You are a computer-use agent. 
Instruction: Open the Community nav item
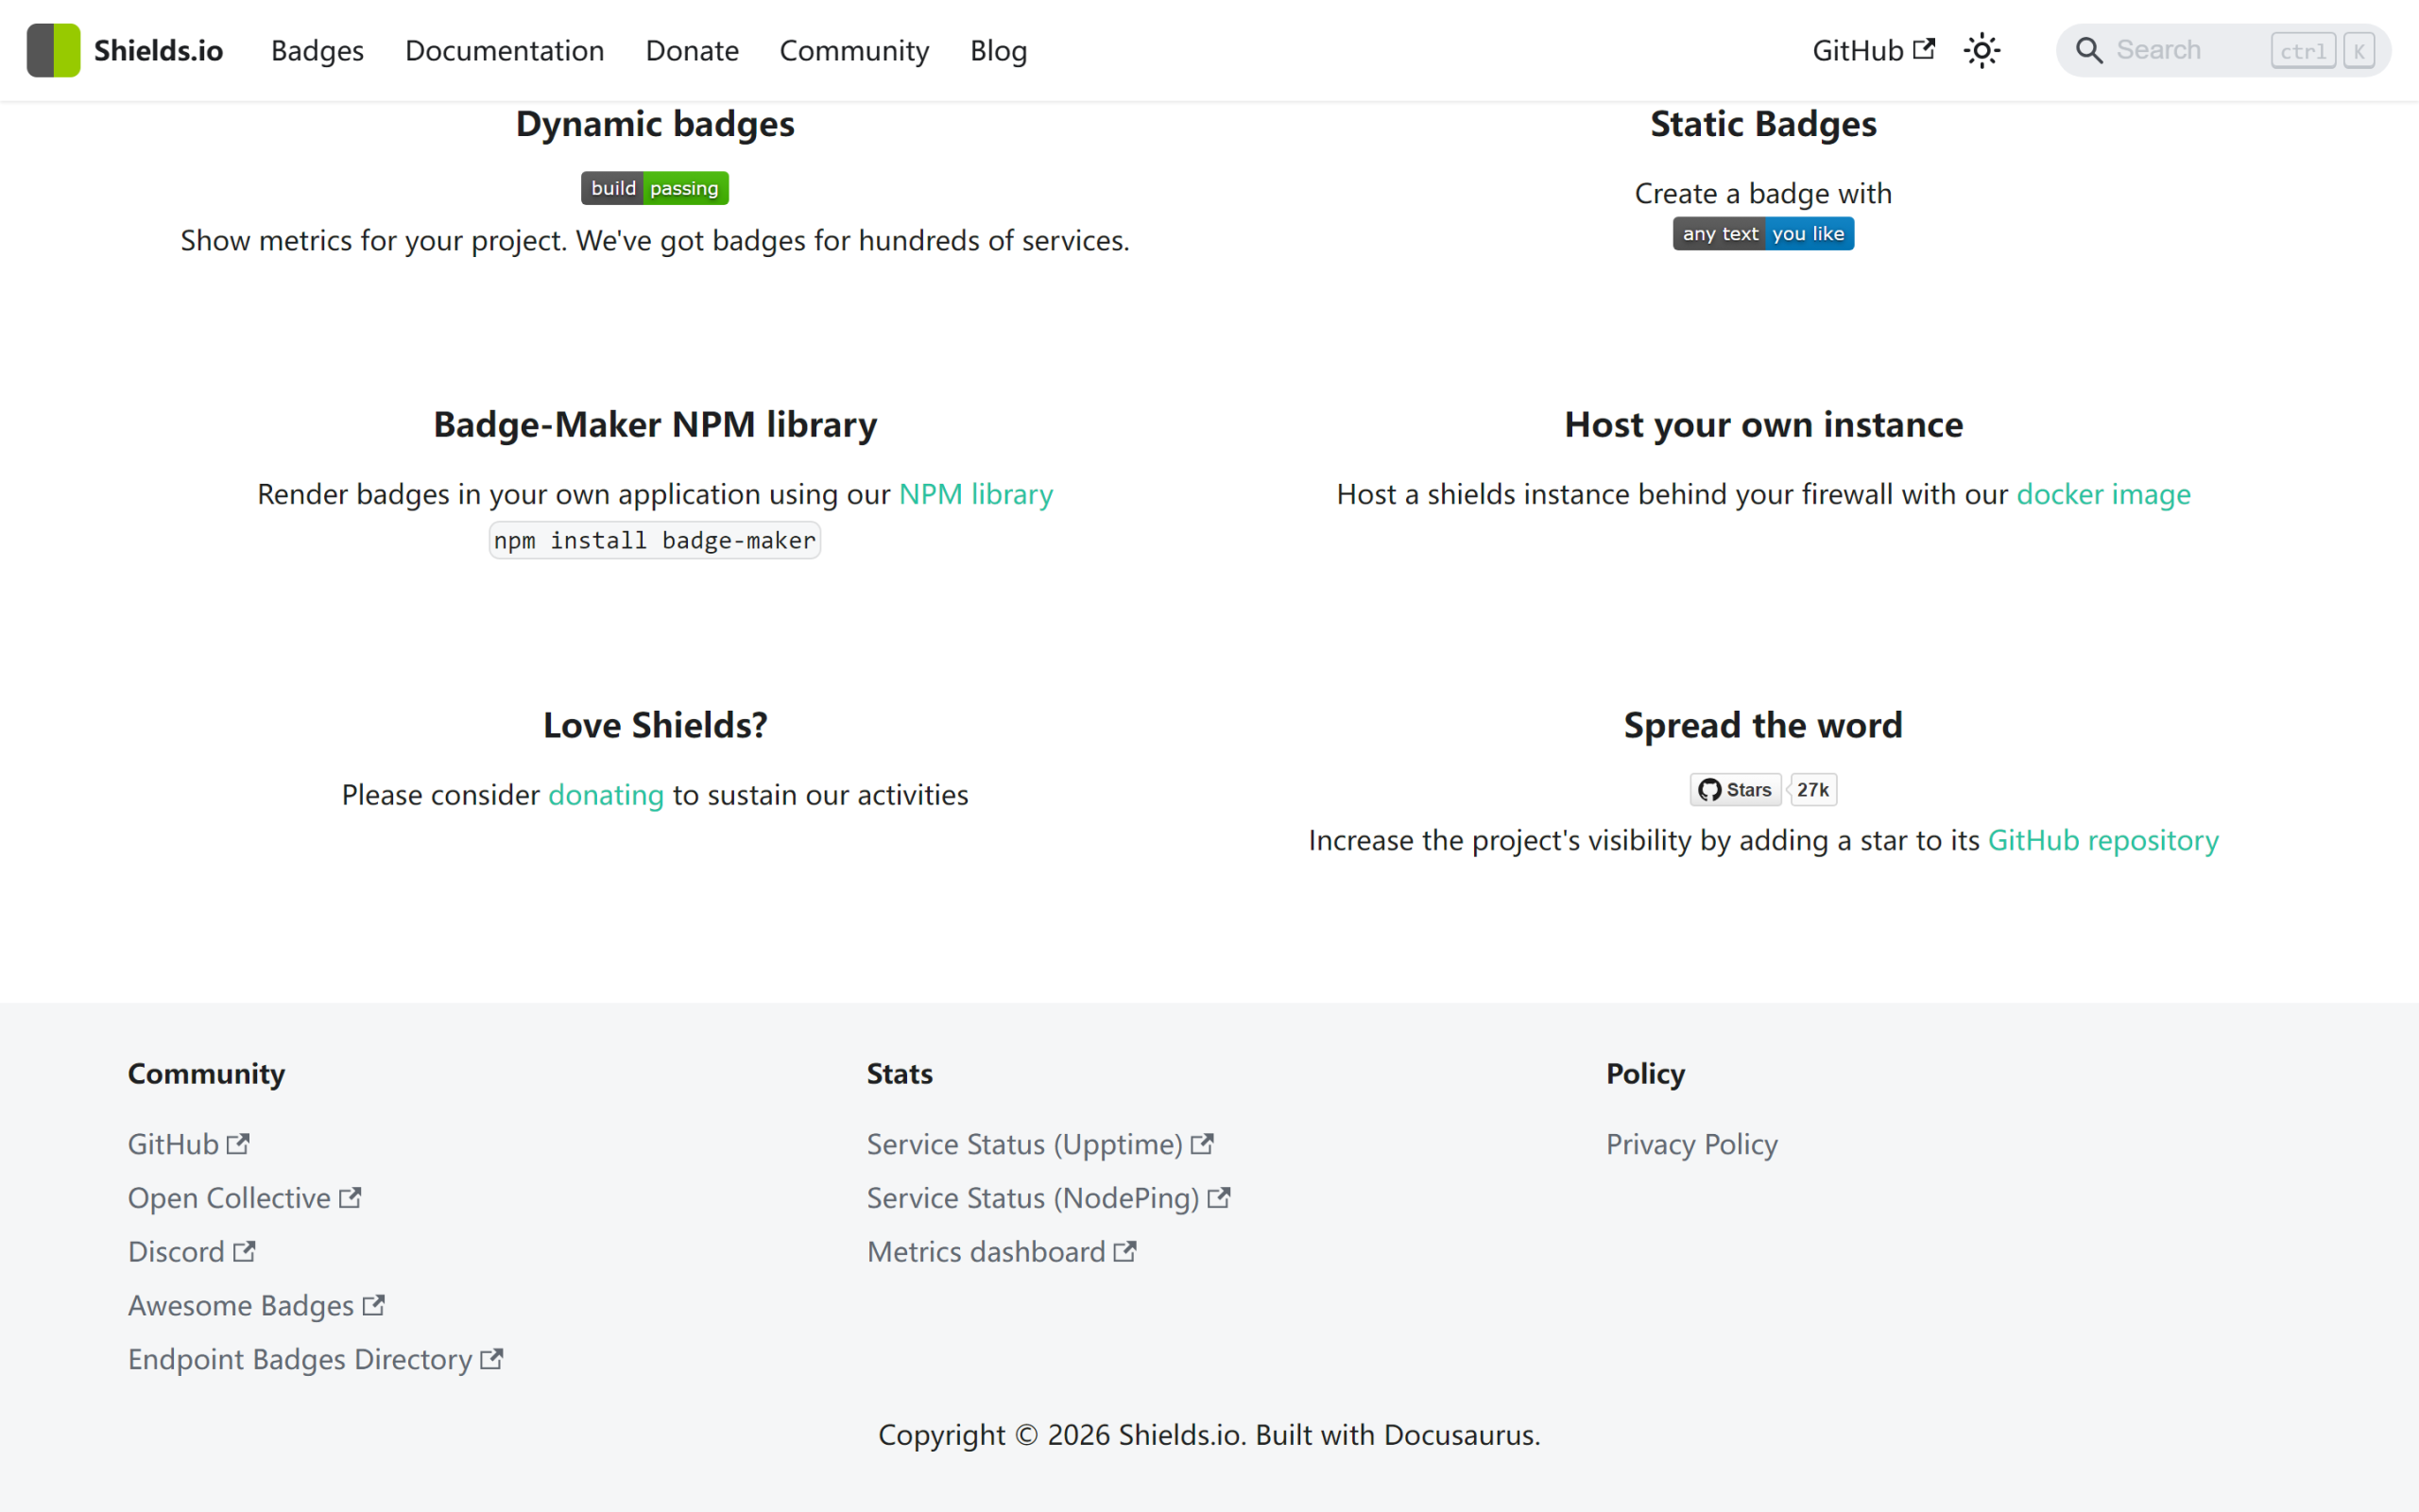[x=853, y=50]
